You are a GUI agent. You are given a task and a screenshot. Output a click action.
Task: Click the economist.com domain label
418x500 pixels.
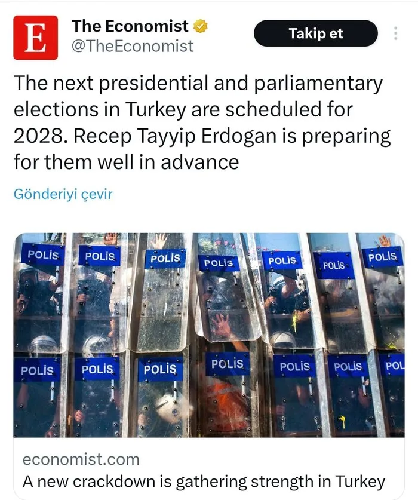click(x=81, y=459)
